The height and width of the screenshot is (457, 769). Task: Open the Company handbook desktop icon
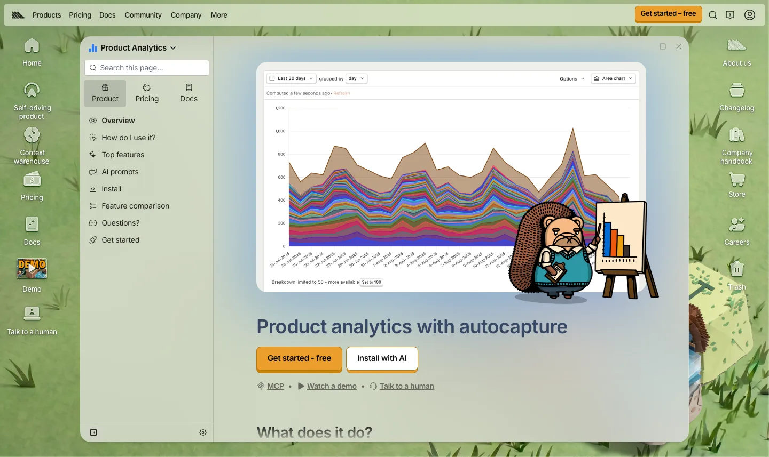(x=737, y=145)
